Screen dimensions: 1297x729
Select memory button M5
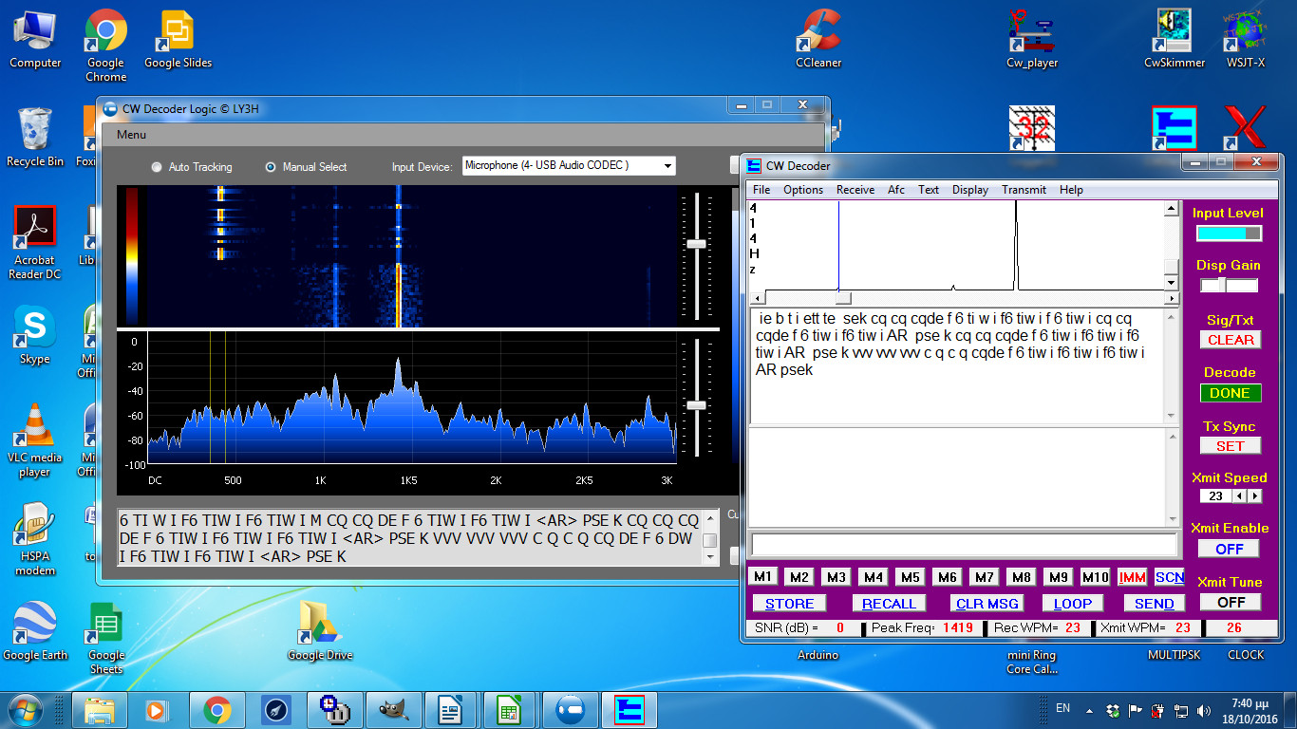[x=910, y=577]
